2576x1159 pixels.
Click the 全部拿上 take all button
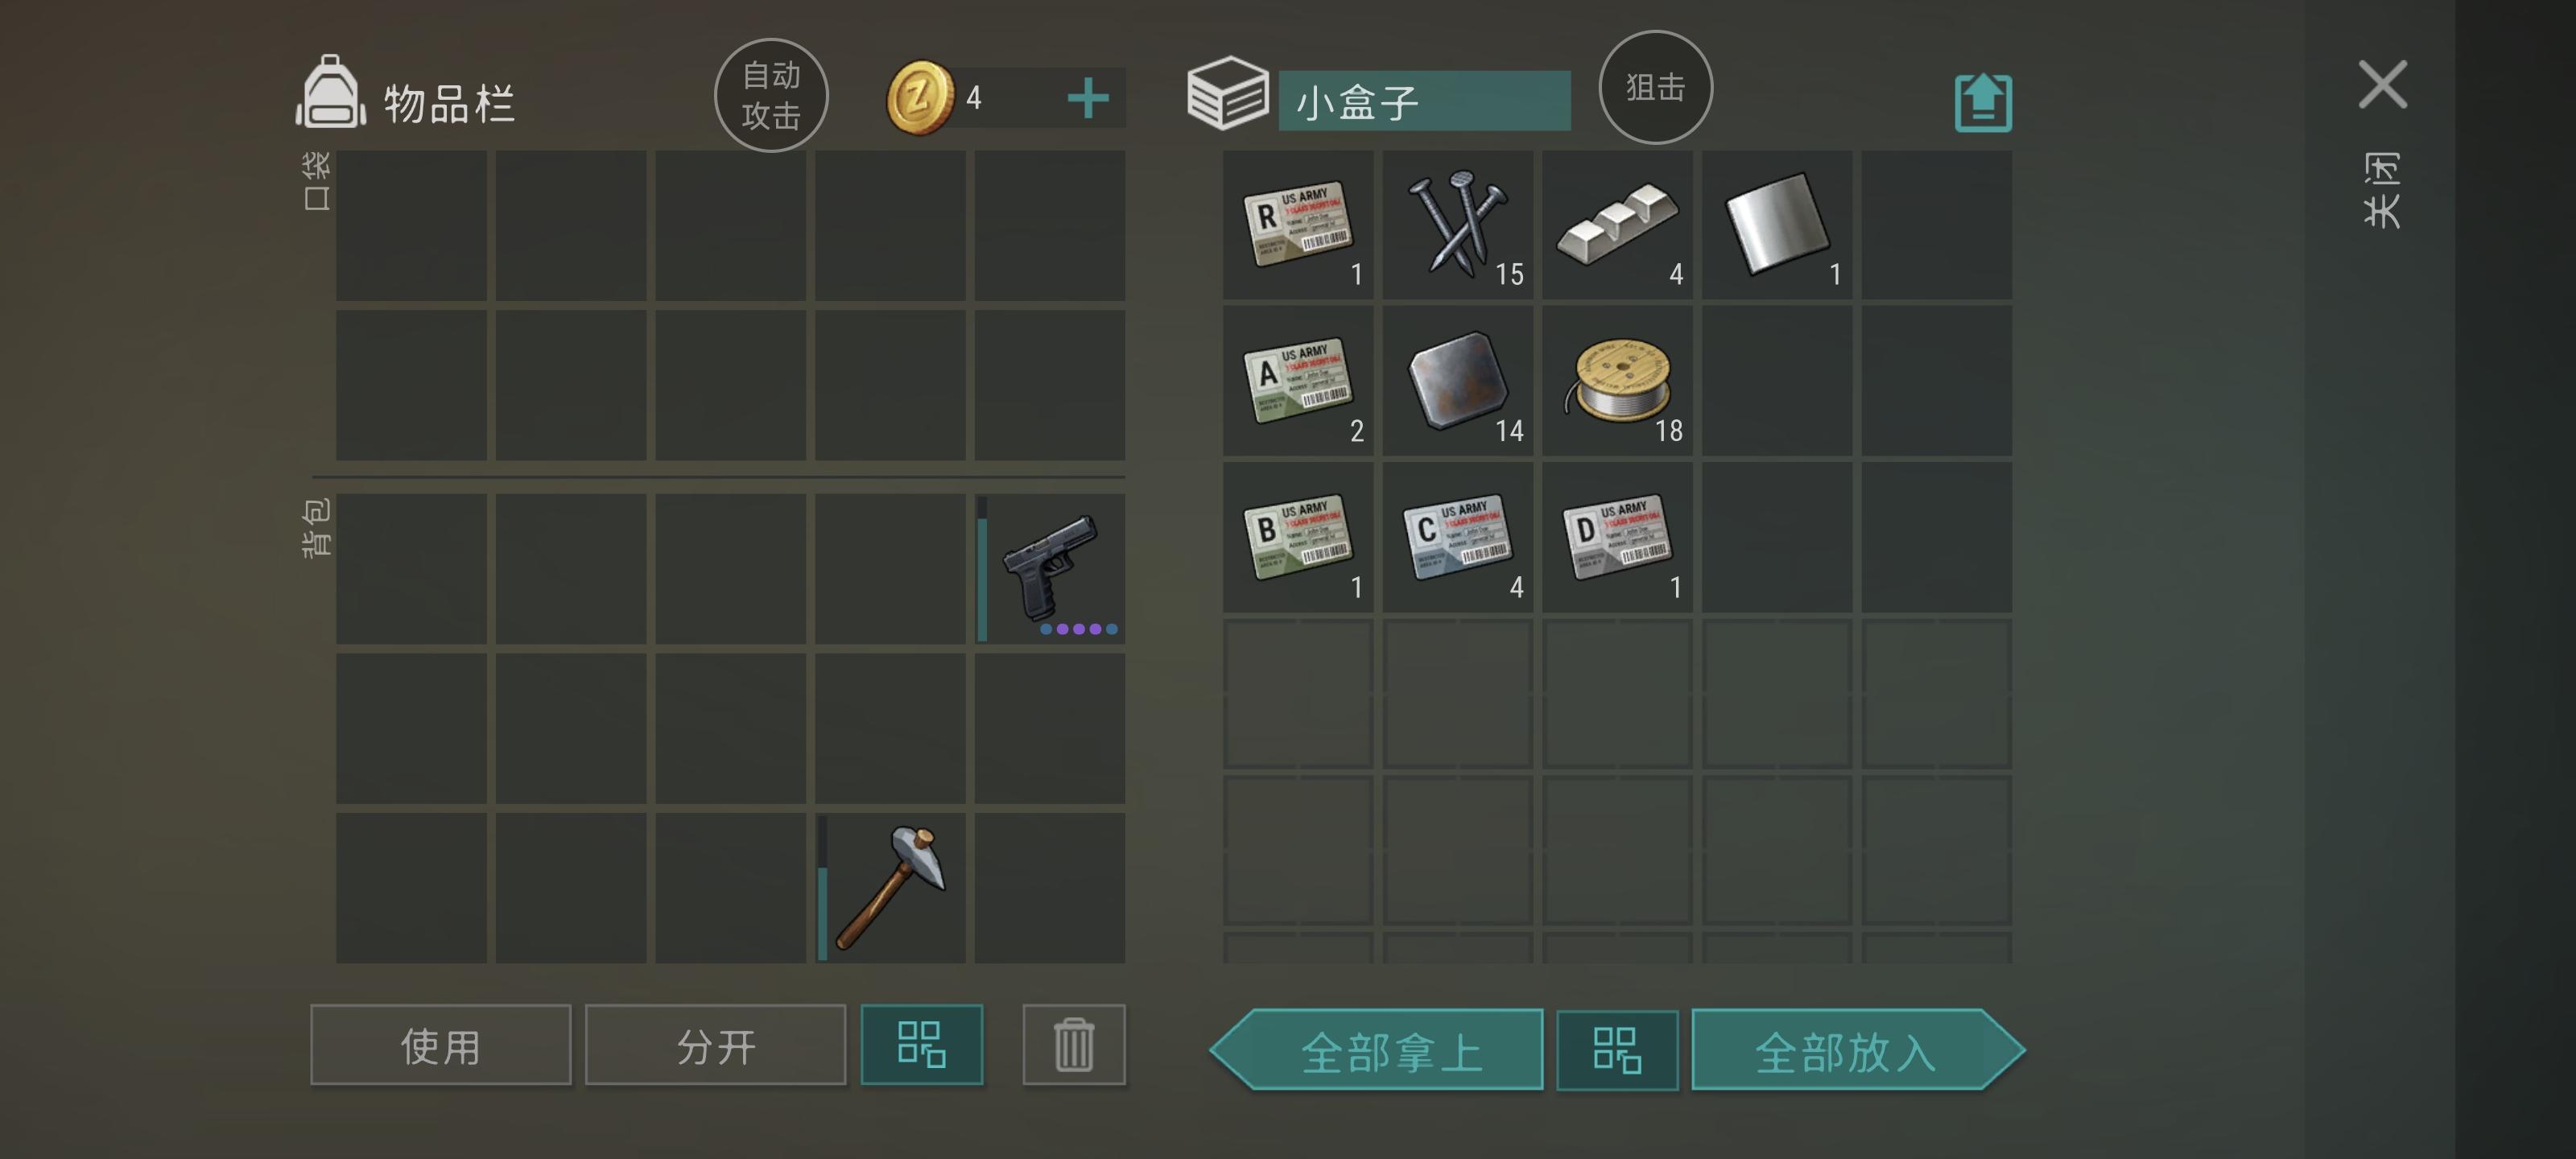1377,1051
